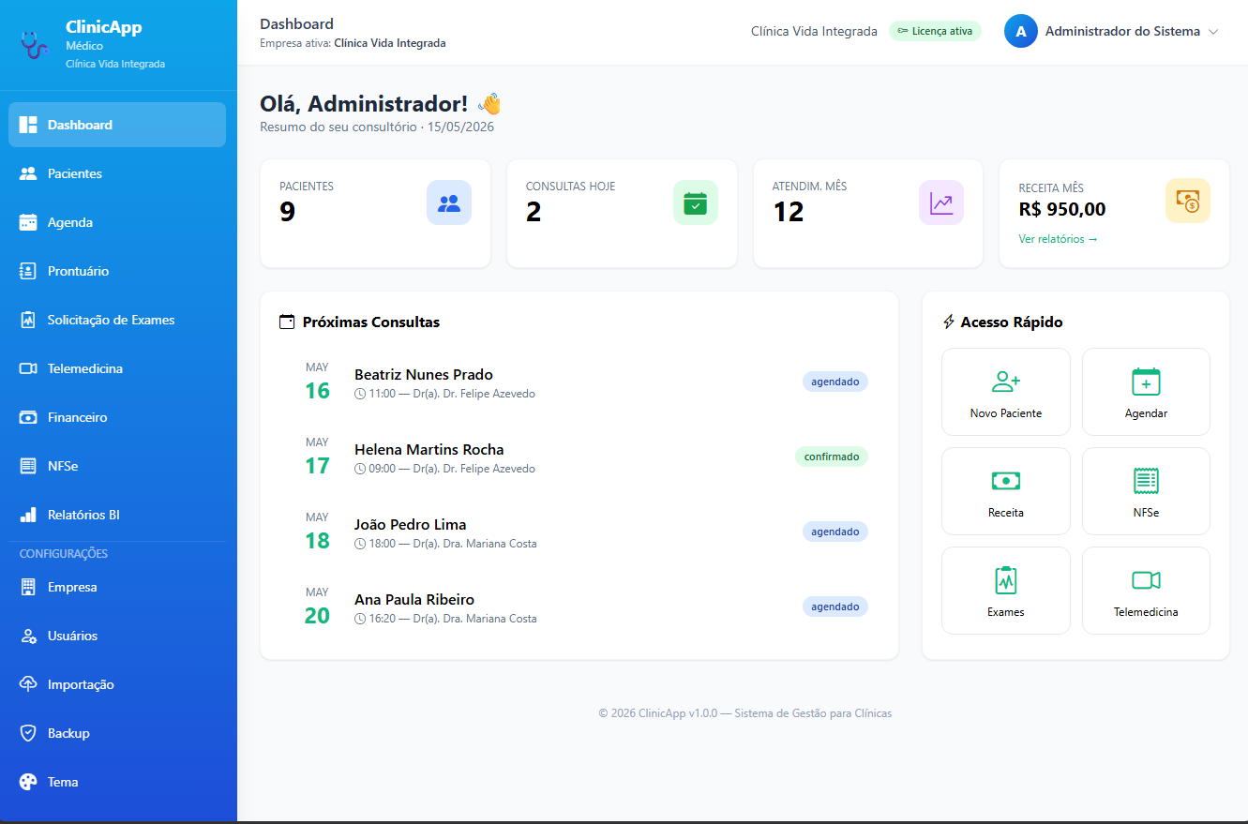The width and height of the screenshot is (1248, 824).
Task: Click the Backup shield icon in sidebar
Action: (x=28, y=733)
